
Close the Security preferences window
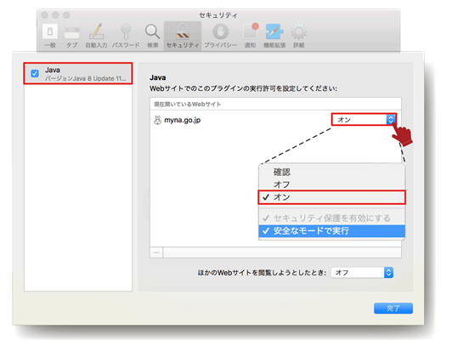pyautogui.click(x=44, y=15)
